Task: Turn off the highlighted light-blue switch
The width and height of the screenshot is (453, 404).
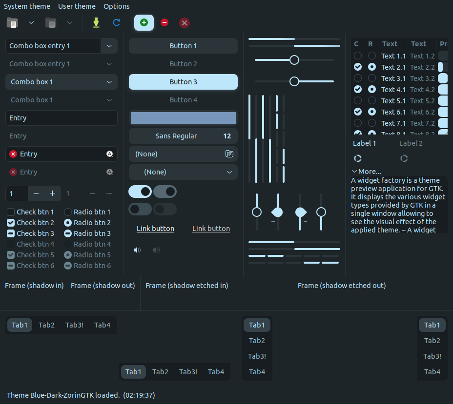Action: point(140,192)
